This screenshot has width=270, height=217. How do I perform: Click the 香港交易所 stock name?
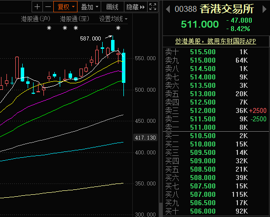(227, 9)
